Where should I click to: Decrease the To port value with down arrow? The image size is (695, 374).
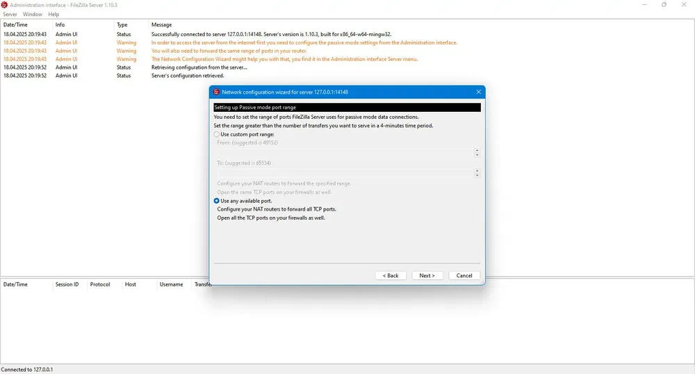pos(477,175)
